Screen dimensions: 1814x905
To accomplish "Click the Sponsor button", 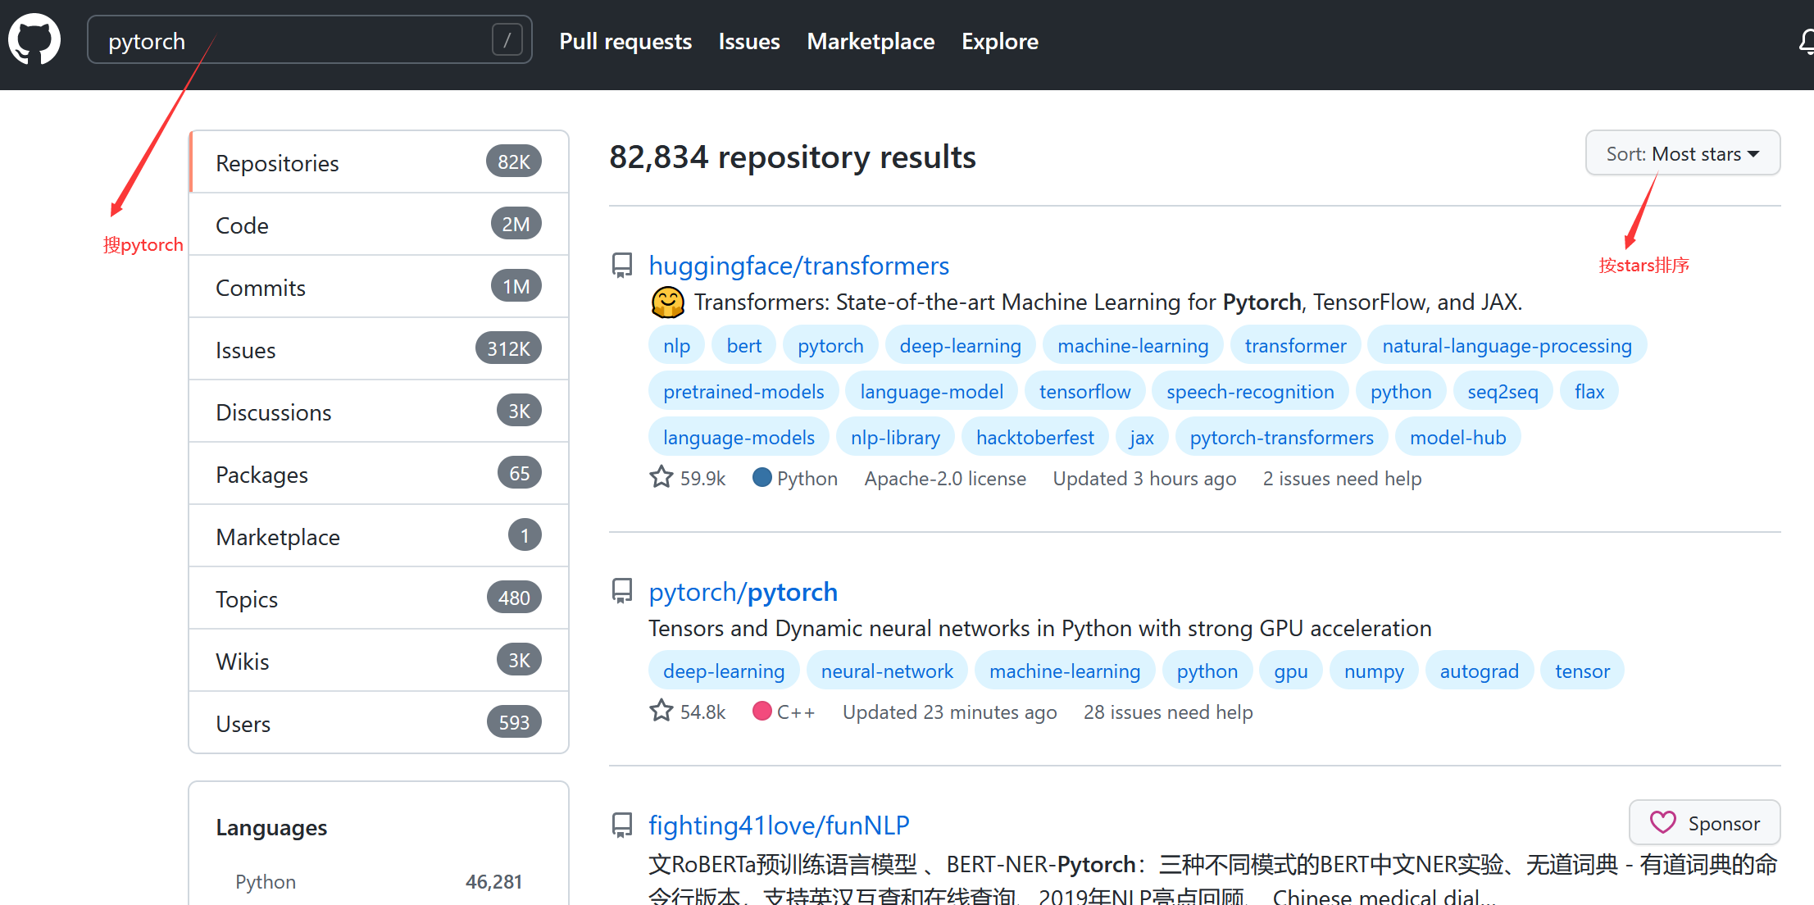I will (x=1704, y=822).
